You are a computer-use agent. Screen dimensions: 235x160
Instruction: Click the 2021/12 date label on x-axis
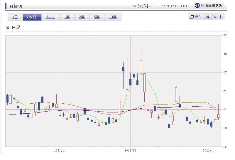[130, 150]
